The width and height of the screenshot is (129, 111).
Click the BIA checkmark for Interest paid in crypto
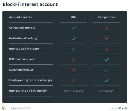point(74,49)
